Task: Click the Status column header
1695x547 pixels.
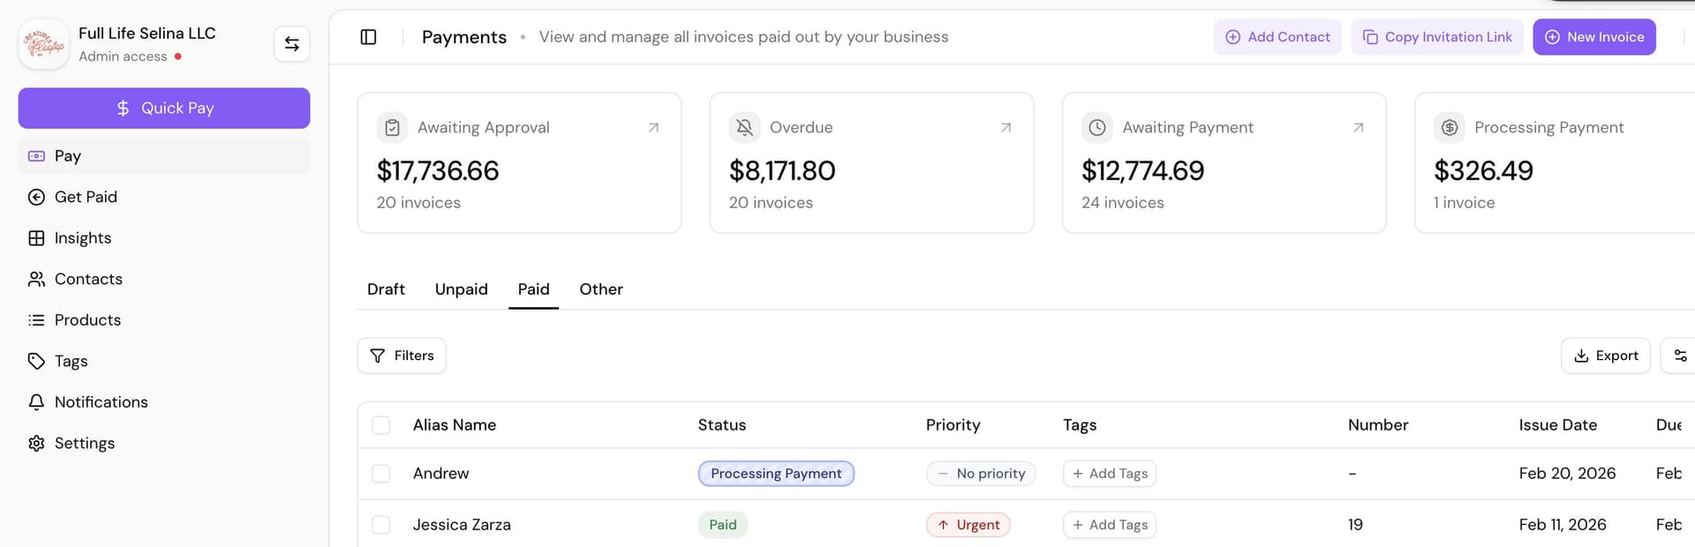Action: pyautogui.click(x=722, y=425)
